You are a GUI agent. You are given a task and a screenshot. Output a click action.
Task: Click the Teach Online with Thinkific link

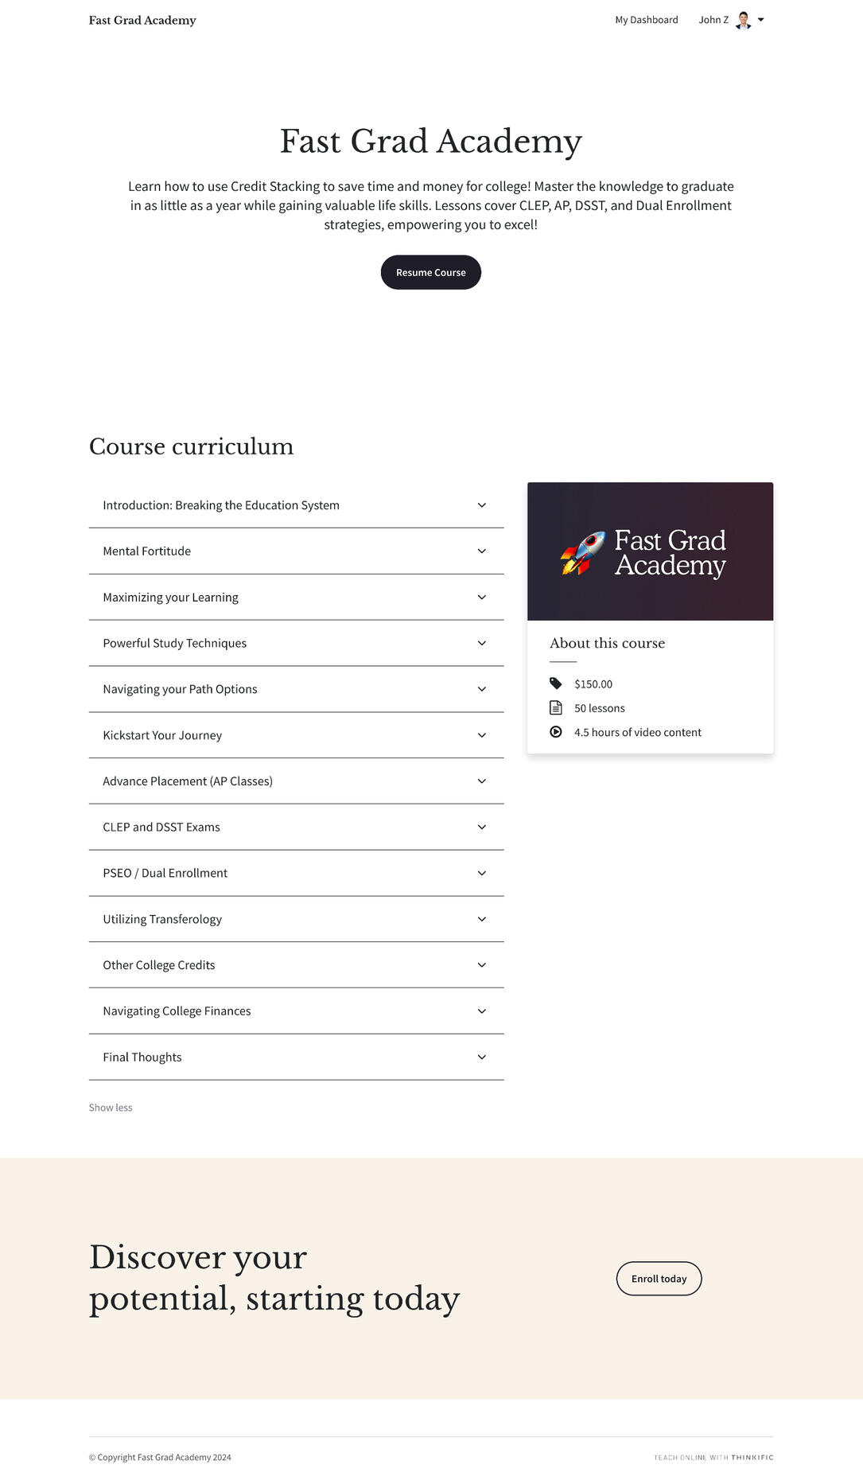click(713, 1458)
